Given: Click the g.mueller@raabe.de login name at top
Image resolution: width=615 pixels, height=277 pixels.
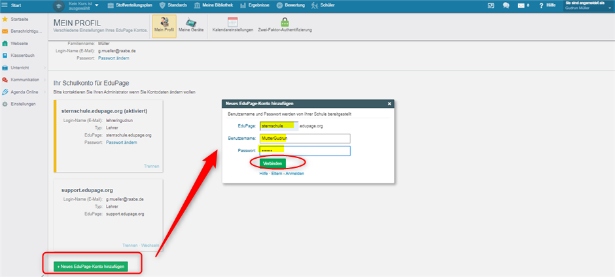Looking at the screenshot, I should pyautogui.click(x=117, y=51).
